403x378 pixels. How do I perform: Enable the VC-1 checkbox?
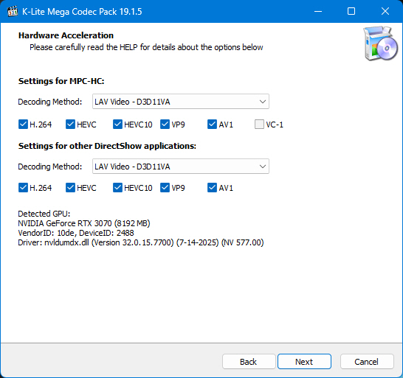[259, 125]
